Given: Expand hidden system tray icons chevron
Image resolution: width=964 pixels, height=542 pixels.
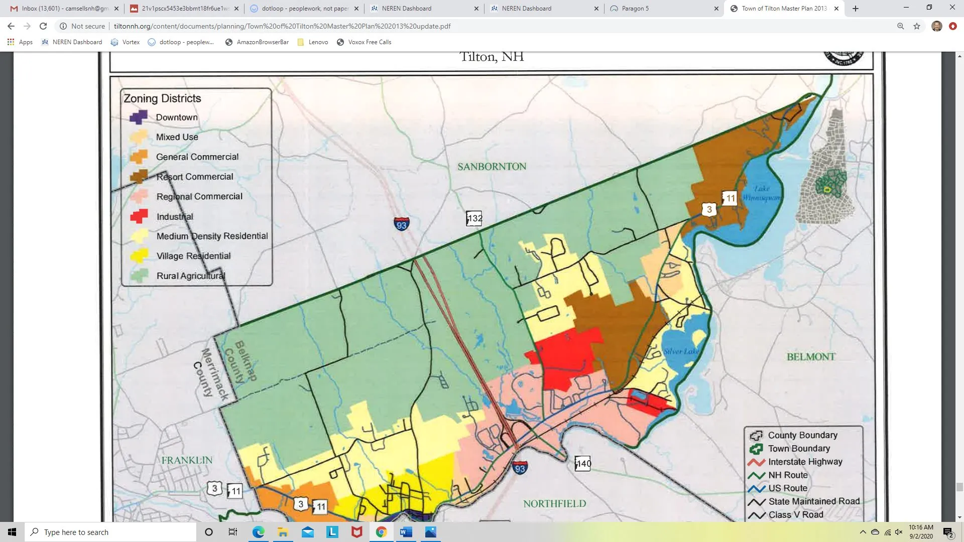Looking at the screenshot, I should click(x=863, y=532).
